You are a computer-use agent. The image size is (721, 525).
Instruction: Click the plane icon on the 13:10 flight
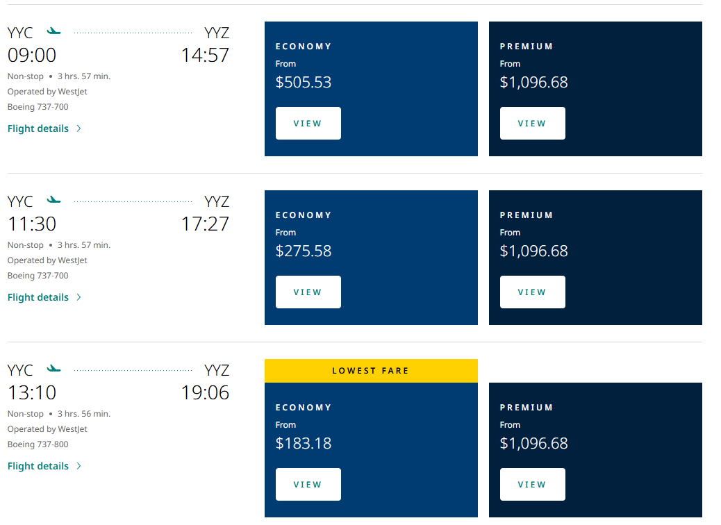tap(54, 369)
